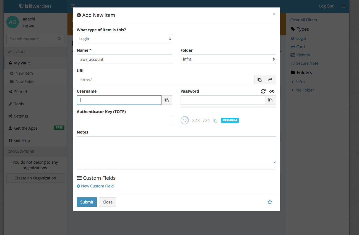The height and width of the screenshot is (235, 359).
Task: Click the URI copy icon
Action: click(259, 80)
